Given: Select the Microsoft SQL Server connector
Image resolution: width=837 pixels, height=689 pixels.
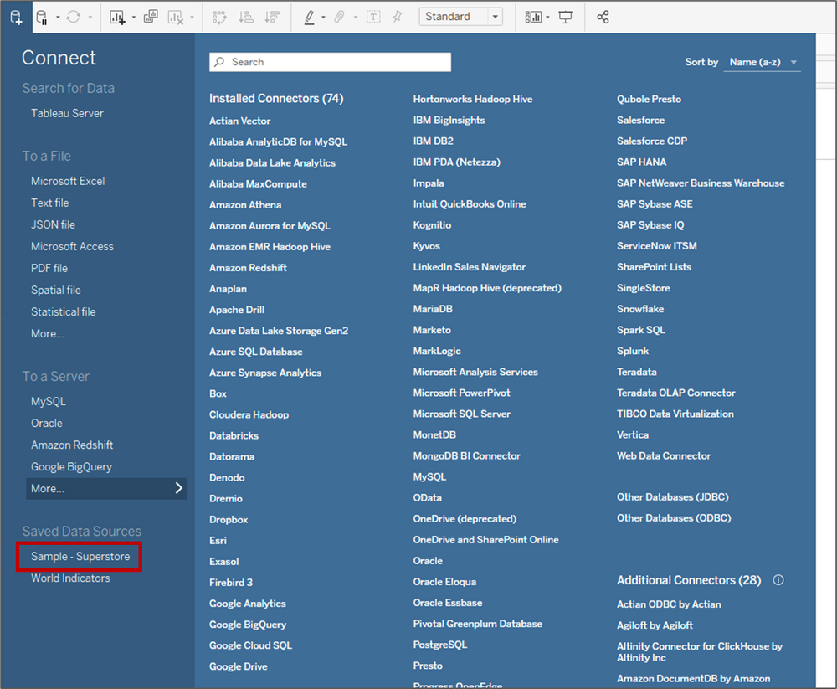Looking at the screenshot, I should 461,414.
